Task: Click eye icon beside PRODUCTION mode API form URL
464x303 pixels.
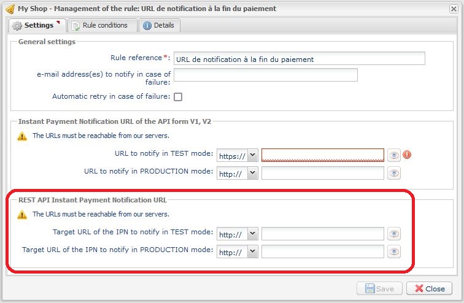Action: 394,173
